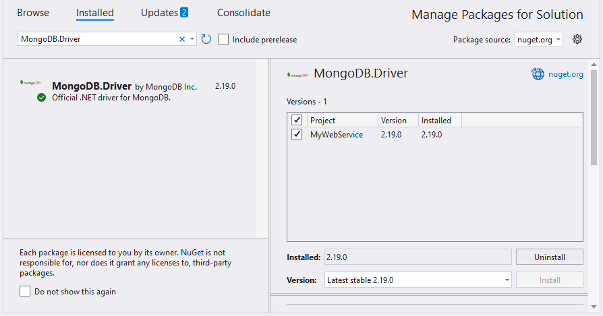Enable the Include prerelease checkbox
The width and height of the screenshot is (603, 316).
click(224, 40)
